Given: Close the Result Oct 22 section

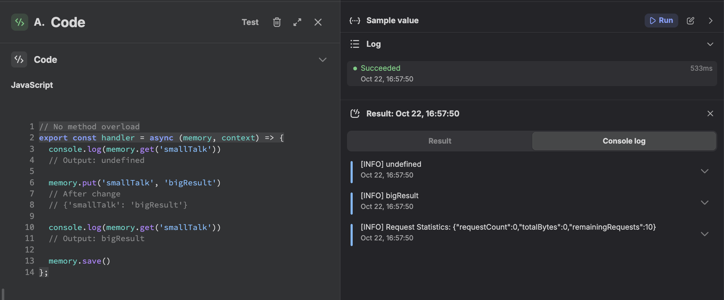Looking at the screenshot, I should pyautogui.click(x=710, y=114).
